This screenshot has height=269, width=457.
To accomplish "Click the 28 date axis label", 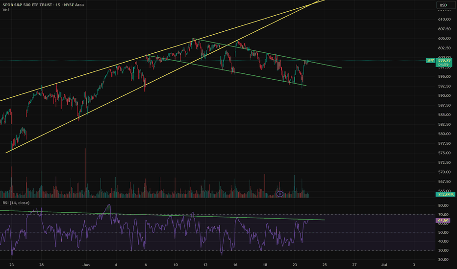I will 41,265.
